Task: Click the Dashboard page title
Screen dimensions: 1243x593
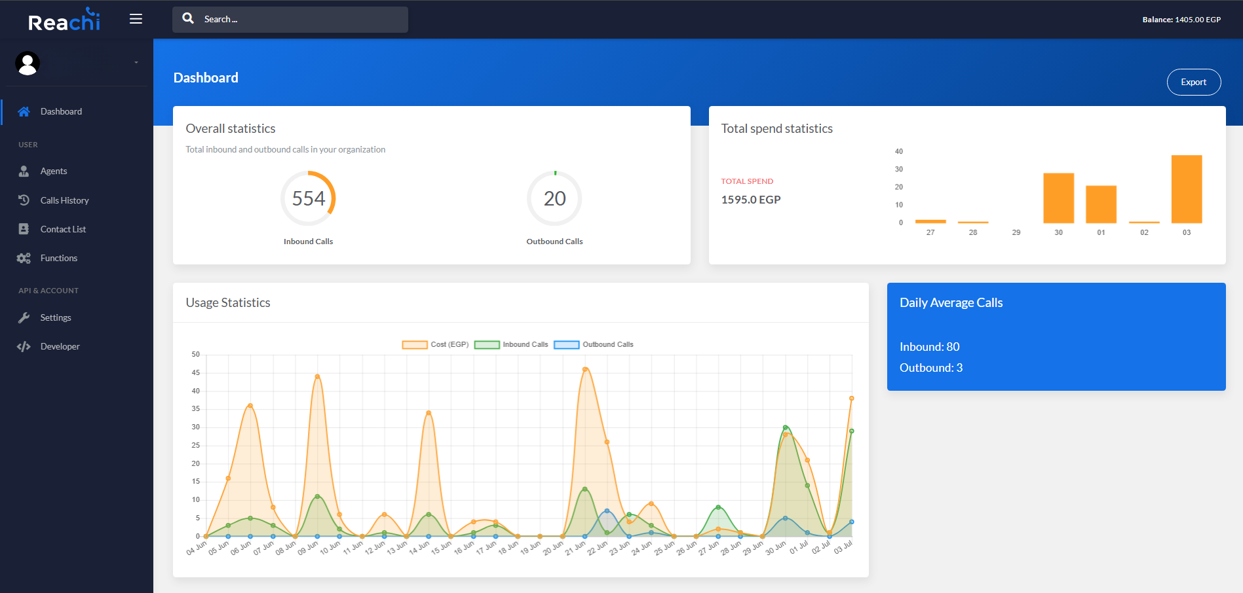Action: (x=206, y=77)
